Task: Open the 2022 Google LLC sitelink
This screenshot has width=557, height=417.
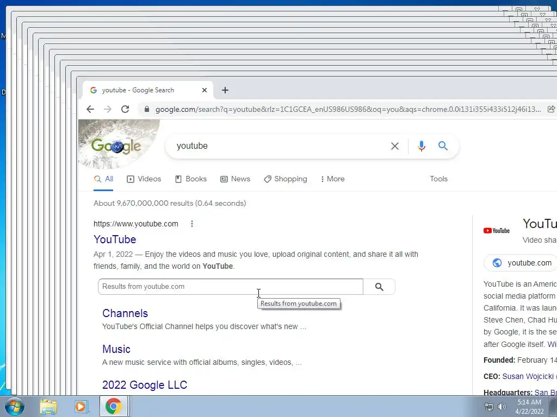Action: coord(145,385)
